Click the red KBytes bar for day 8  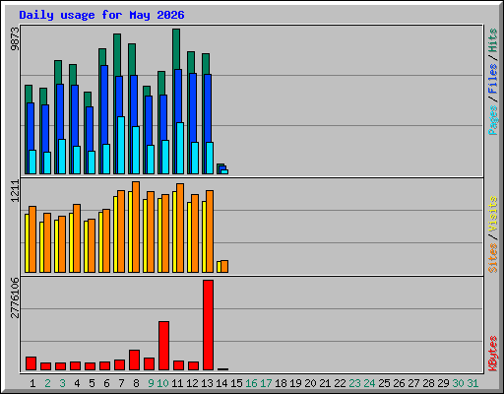[x=134, y=361]
